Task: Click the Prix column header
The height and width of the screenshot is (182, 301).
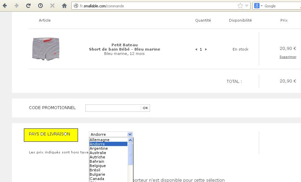Action: coord(284,20)
